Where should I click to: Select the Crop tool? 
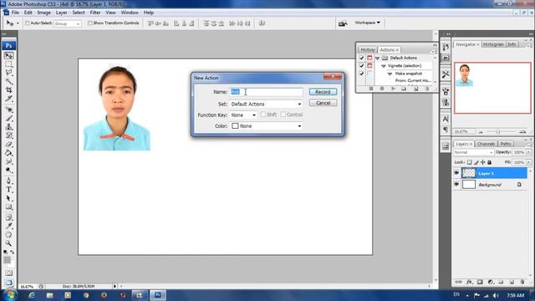click(9, 90)
